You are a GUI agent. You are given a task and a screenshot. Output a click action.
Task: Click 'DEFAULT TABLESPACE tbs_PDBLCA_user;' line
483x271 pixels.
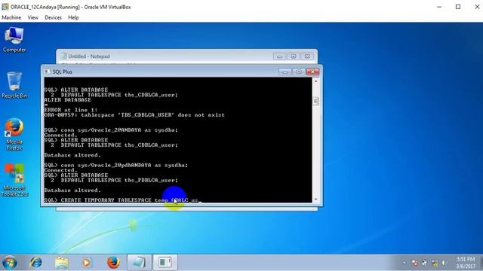[119, 180]
